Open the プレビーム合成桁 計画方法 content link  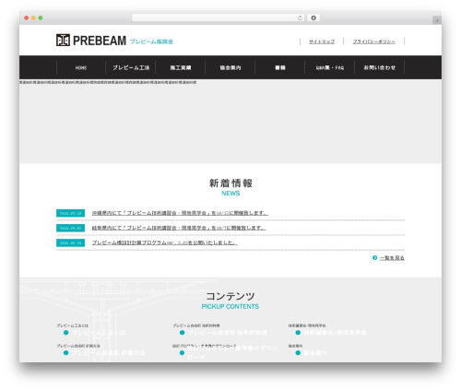(108, 353)
